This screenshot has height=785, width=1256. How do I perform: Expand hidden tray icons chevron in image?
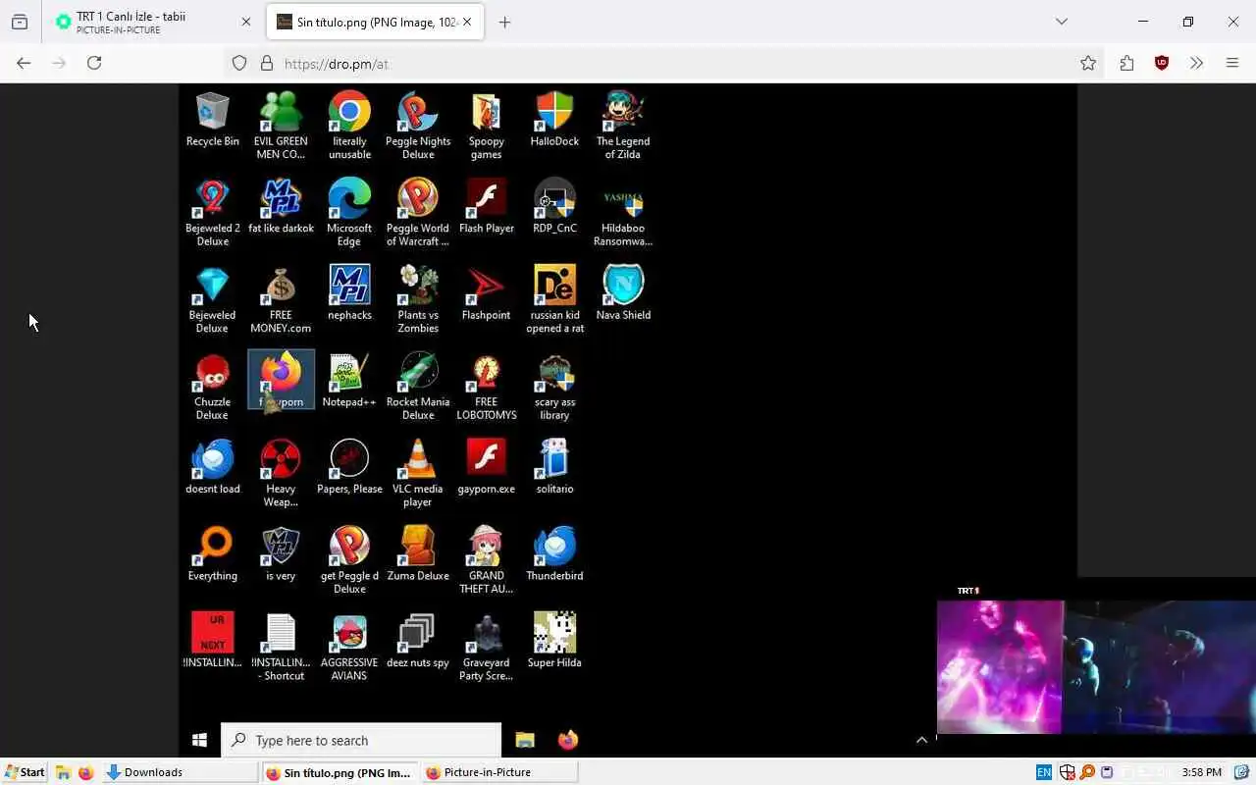[x=921, y=740]
